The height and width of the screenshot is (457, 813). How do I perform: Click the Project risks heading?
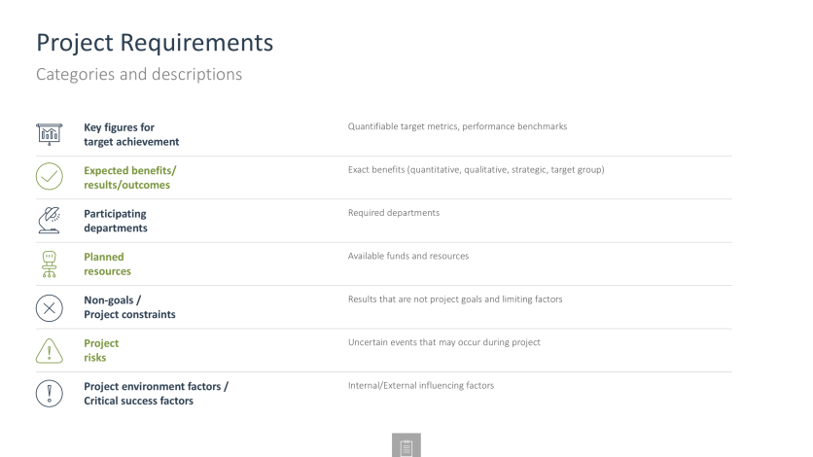[101, 350]
